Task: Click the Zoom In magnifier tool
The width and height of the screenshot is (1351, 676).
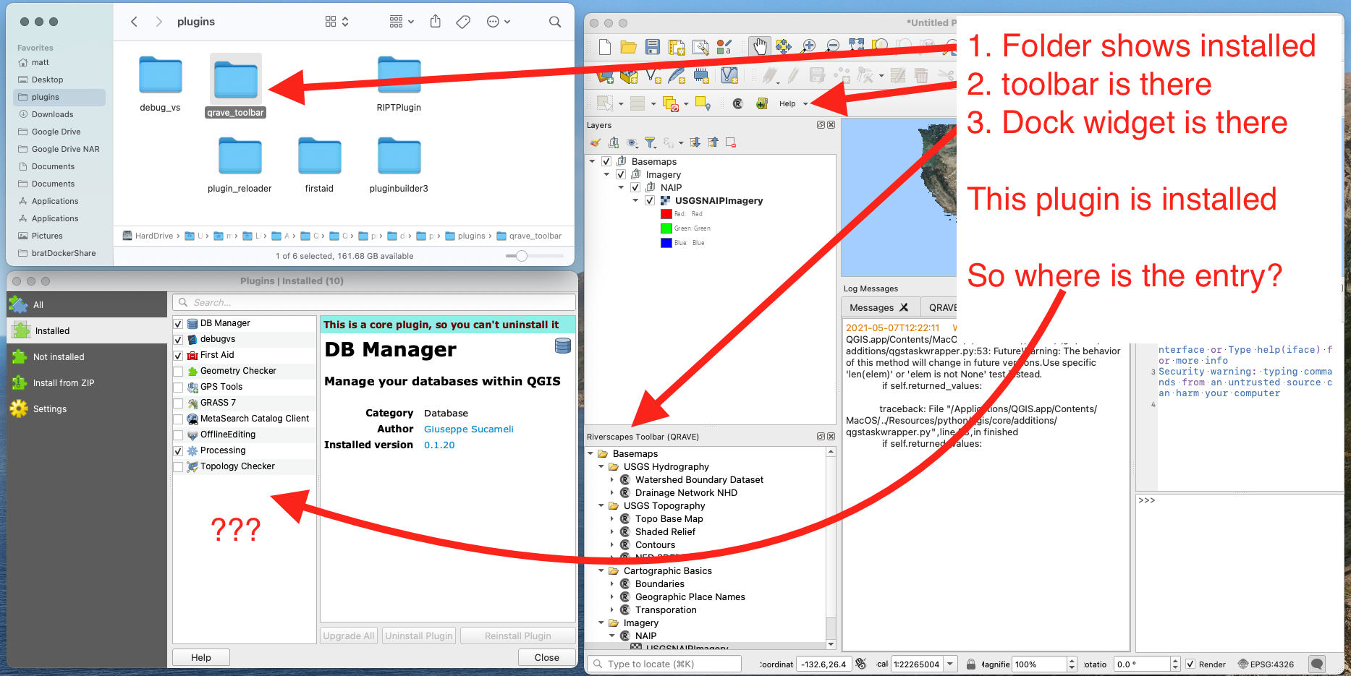Action: (809, 46)
